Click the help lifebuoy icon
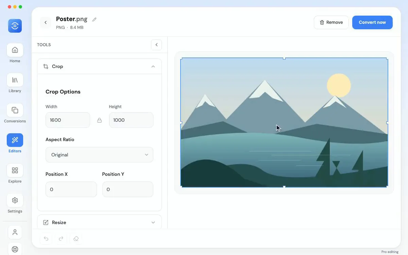Image resolution: width=408 pixels, height=255 pixels. (15, 249)
